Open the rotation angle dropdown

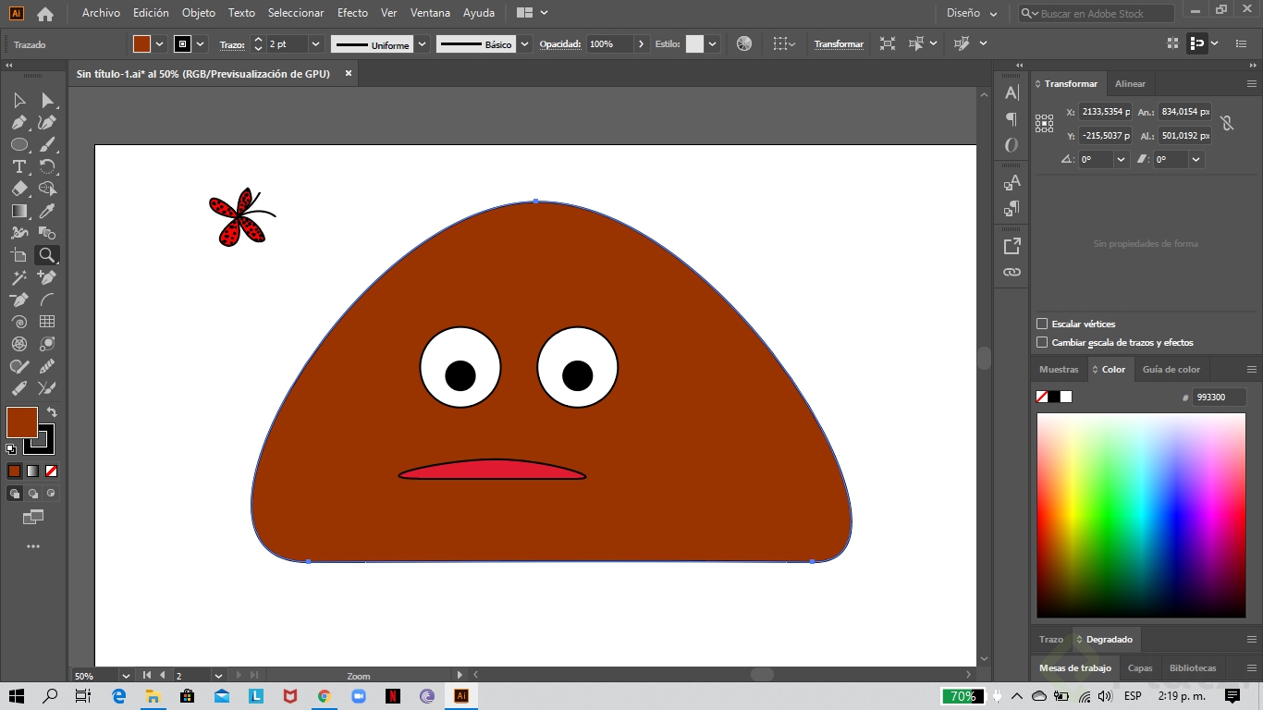[x=1121, y=159]
